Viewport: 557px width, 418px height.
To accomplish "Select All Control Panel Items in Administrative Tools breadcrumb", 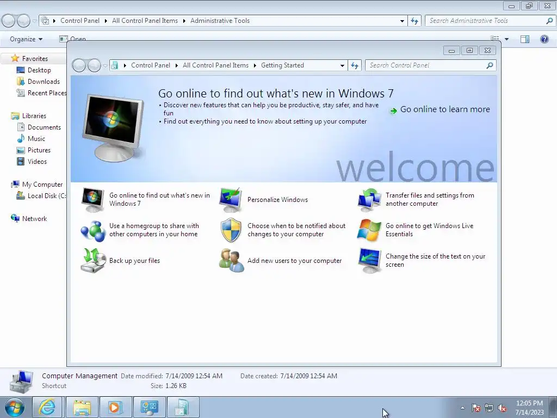I will tap(145, 21).
